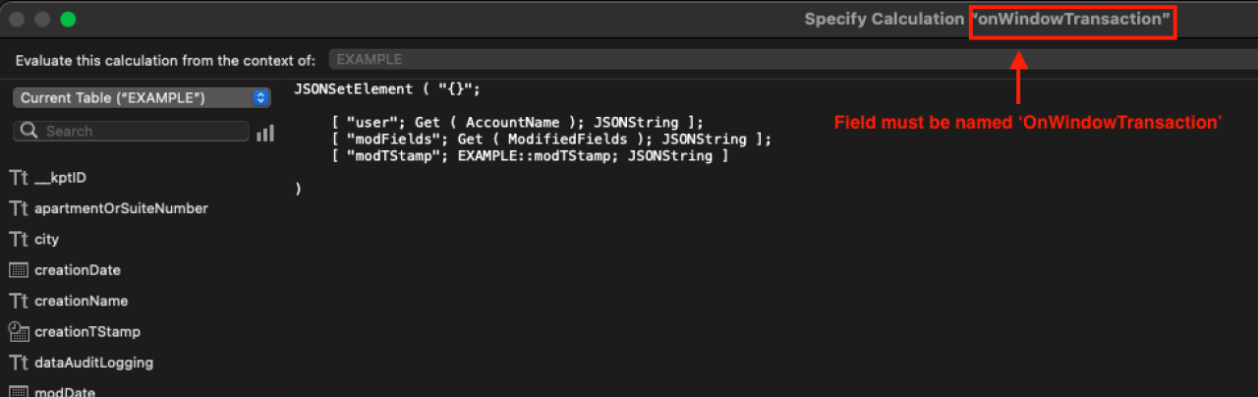1258x397 pixels.
Task: Click the blue arrows on table selector
Action: [260, 97]
